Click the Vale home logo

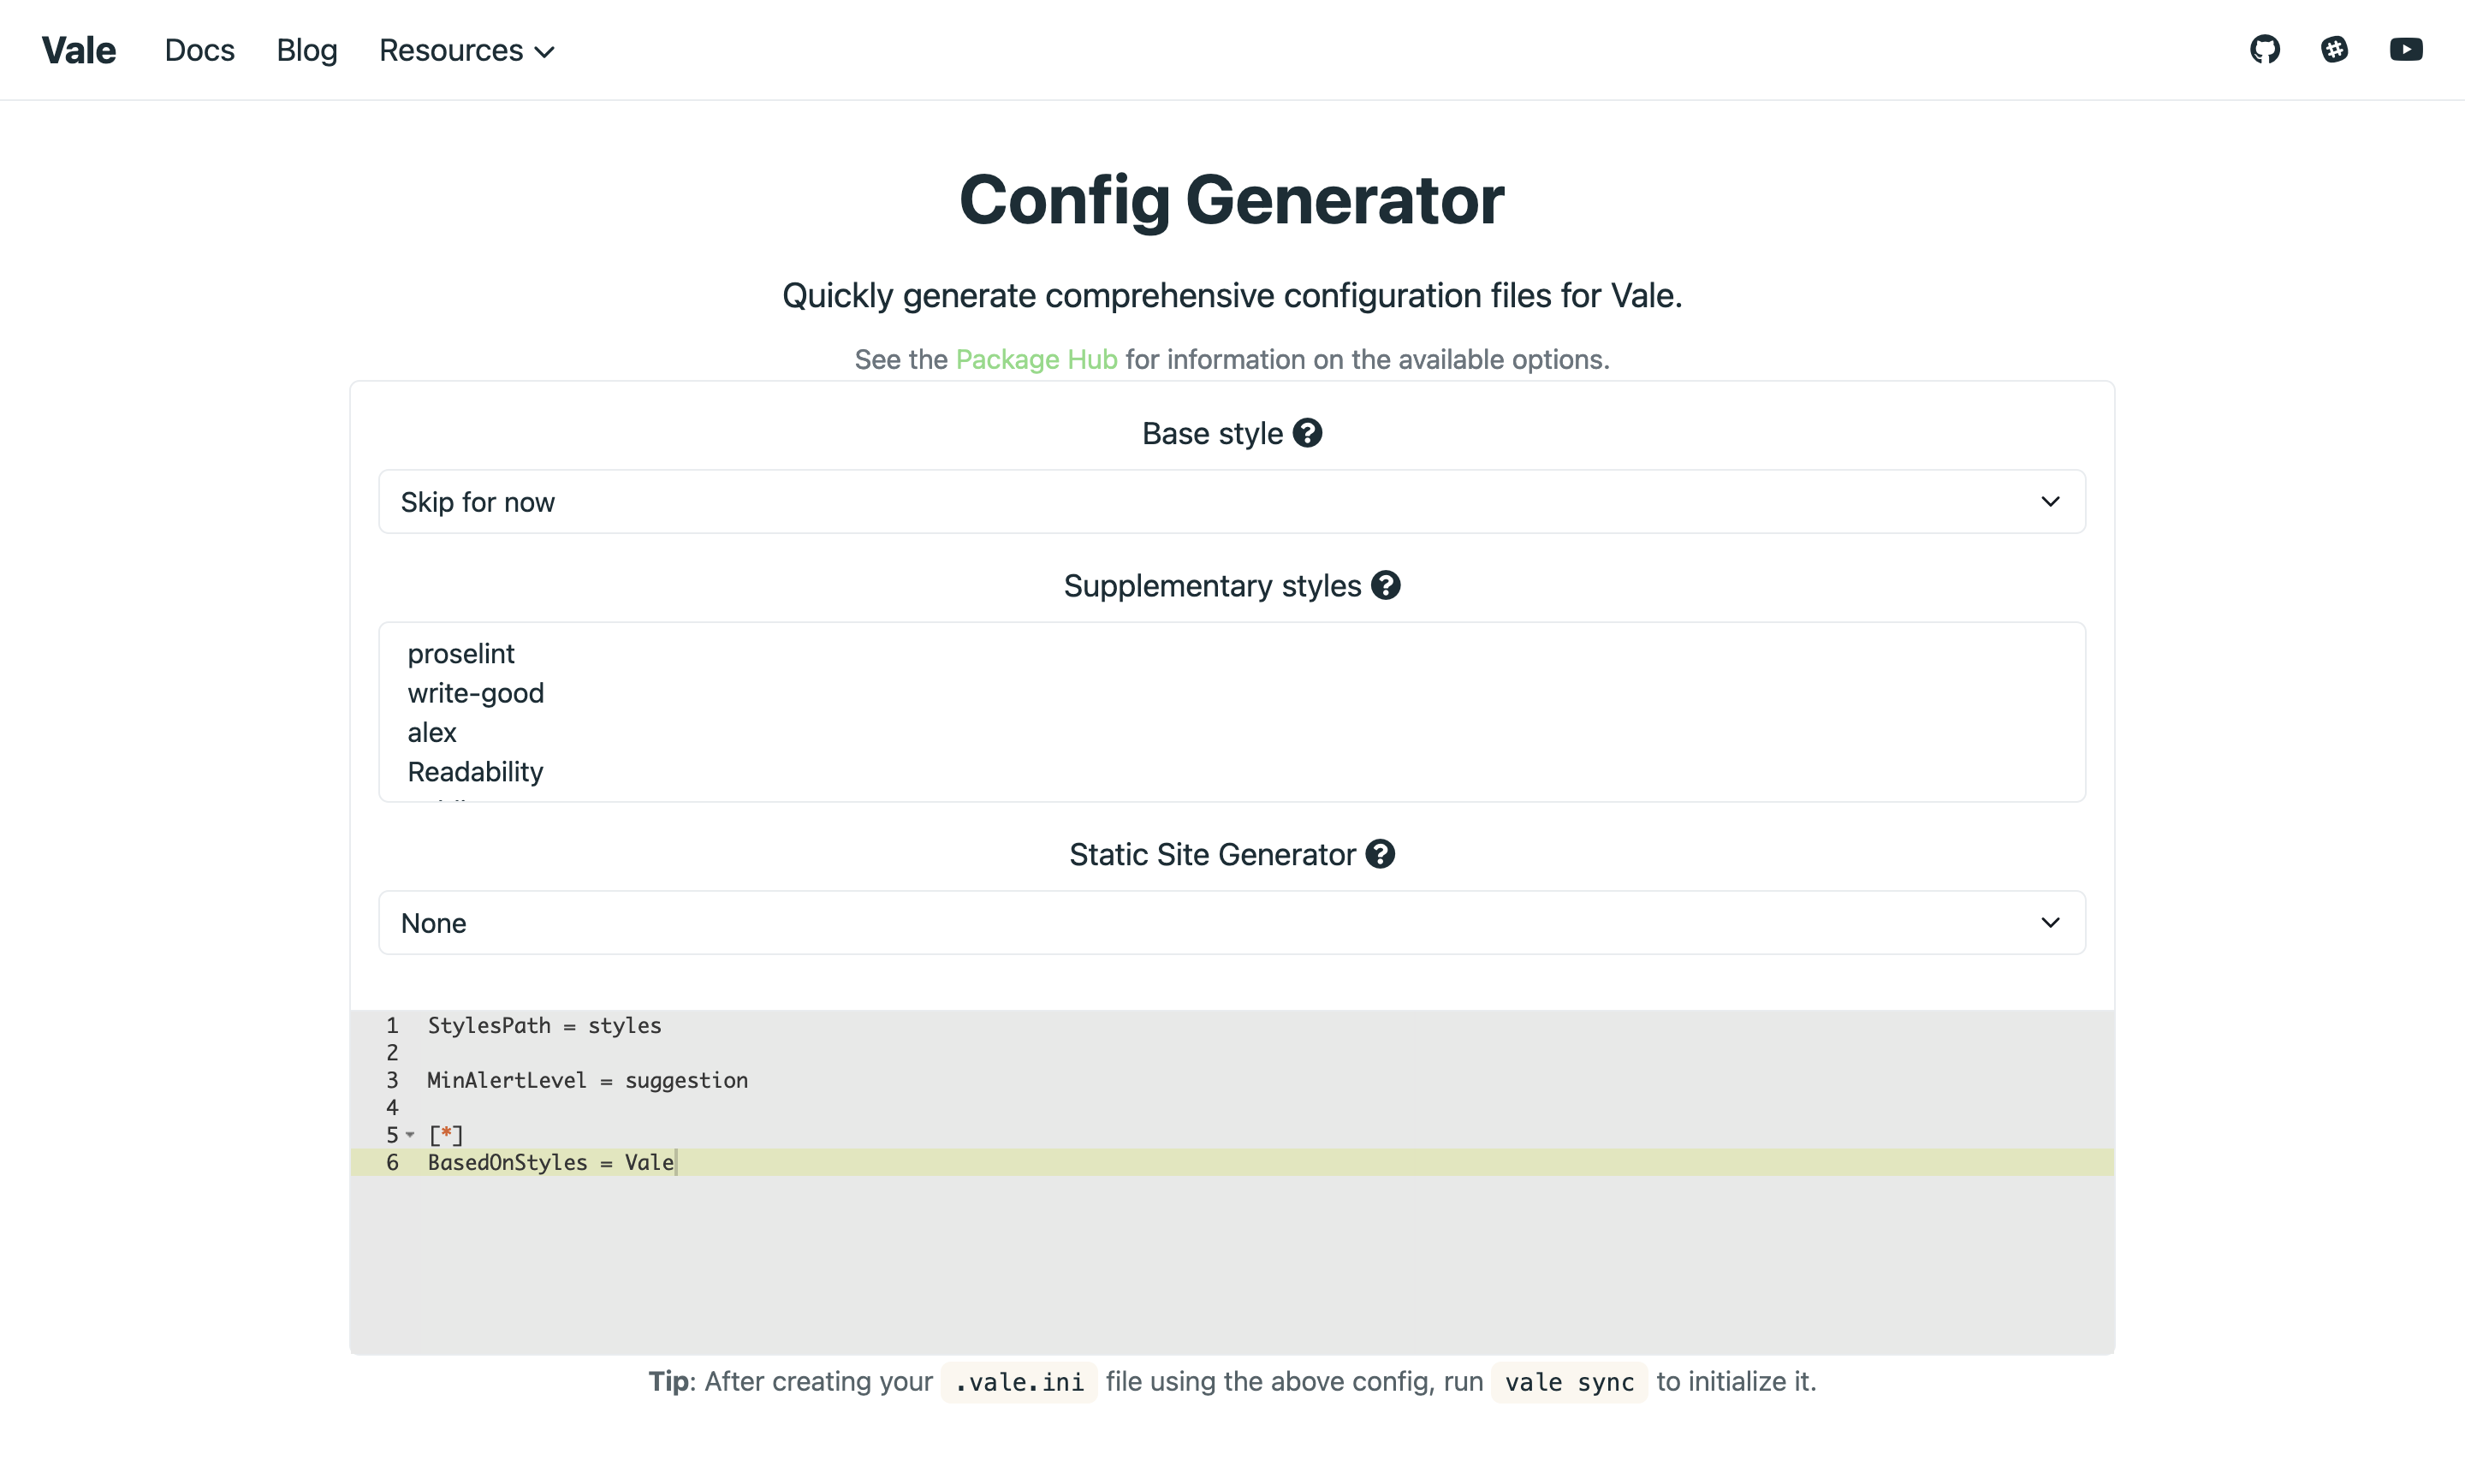coord(78,50)
